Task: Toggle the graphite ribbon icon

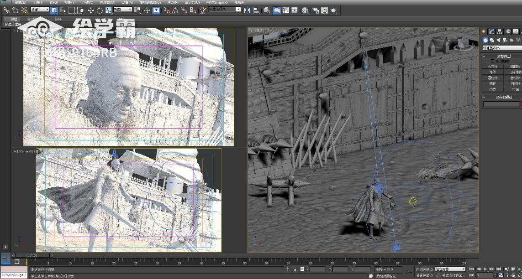Action: coord(277,10)
